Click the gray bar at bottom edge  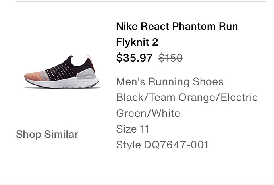click(x=137, y=184)
